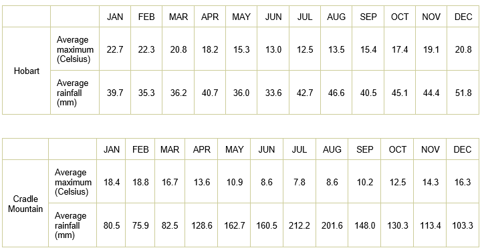
Task: Select Hobart's DEC rainfall value 51.8
Action: [x=463, y=93]
